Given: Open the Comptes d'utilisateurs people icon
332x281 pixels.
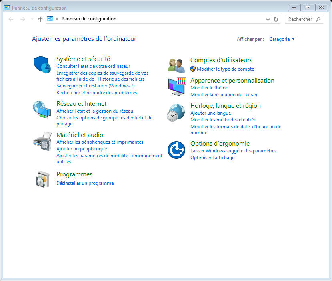Looking at the screenshot, I should (x=176, y=66).
